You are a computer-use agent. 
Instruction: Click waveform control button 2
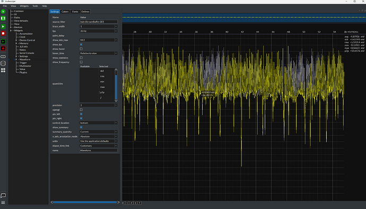click(131, 203)
